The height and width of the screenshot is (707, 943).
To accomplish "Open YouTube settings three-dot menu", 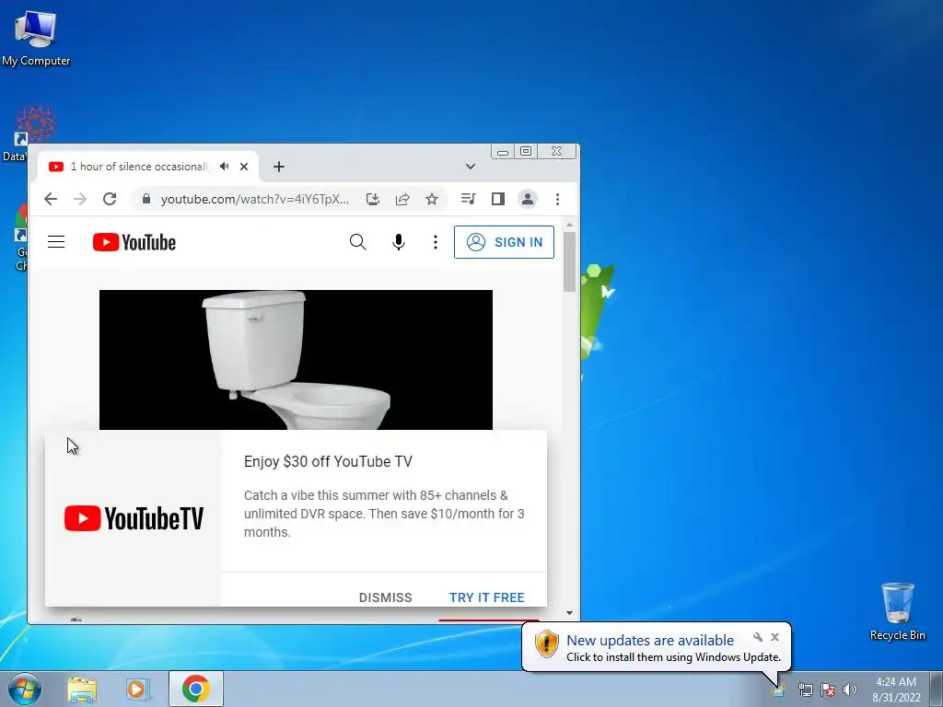I will [436, 242].
